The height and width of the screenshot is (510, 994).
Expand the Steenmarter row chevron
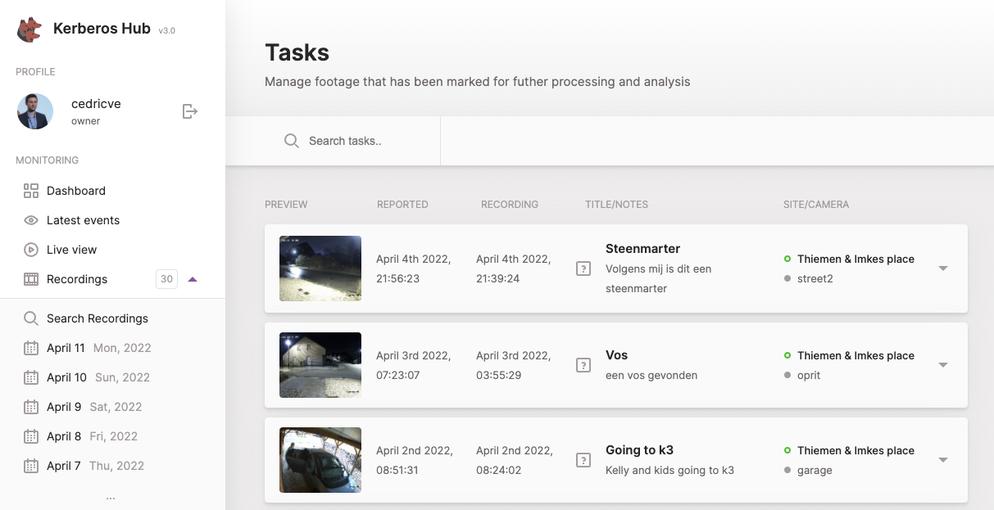[x=944, y=268]
